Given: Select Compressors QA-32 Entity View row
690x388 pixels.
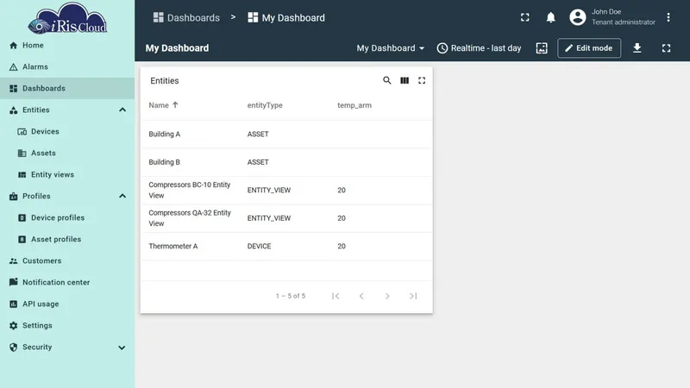Looking at the screenshot, I should pyautogui.click(x=286, y=218).
